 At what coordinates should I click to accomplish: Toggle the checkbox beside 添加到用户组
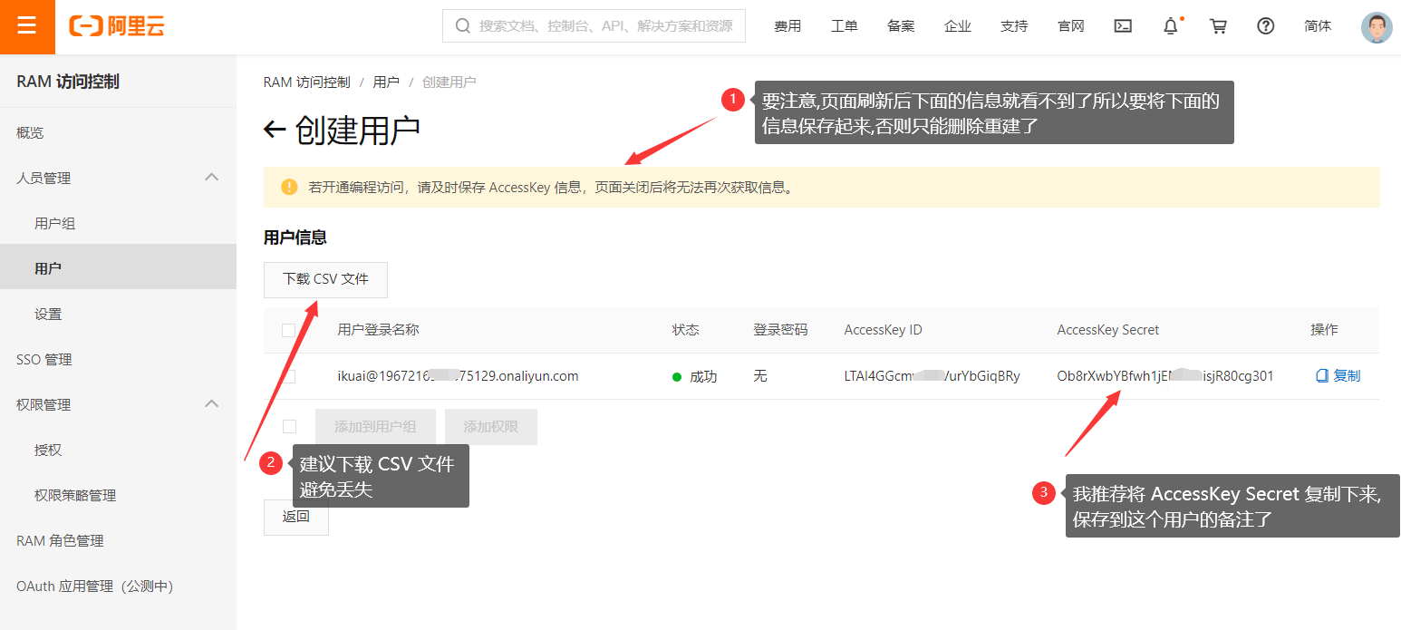point(289,426)
